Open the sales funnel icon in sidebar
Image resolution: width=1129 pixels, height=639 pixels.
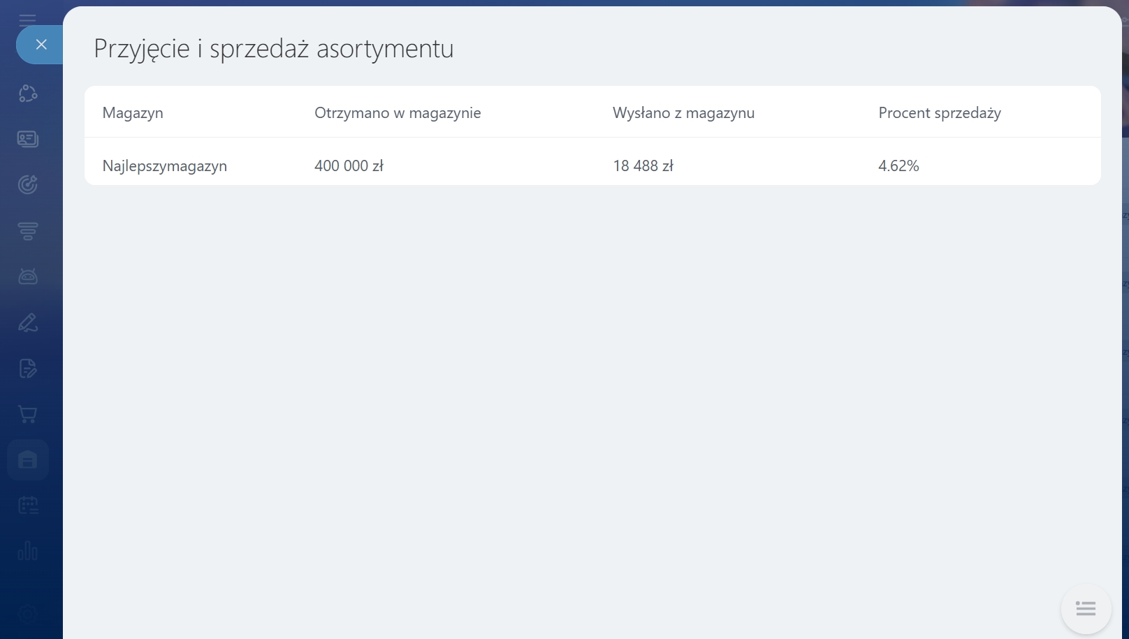click(x=28, y=230)
